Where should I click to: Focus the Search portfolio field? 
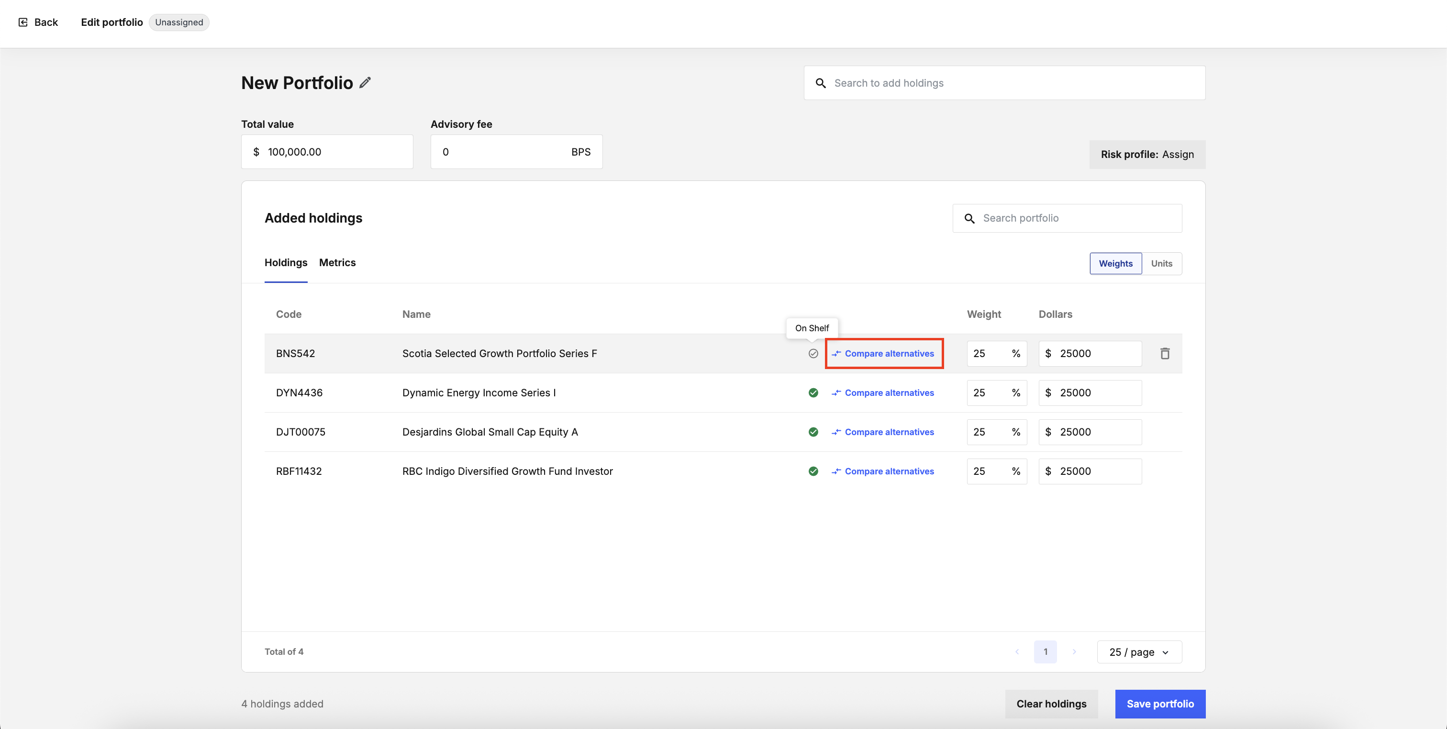1067,219
